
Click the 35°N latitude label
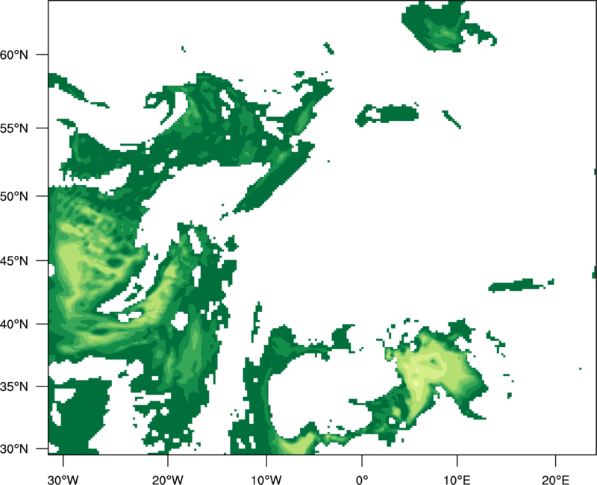tap(14, 387)
